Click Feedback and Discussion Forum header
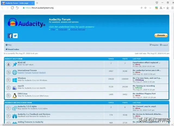Screen dimensions: 174x126 click(18, 103)
